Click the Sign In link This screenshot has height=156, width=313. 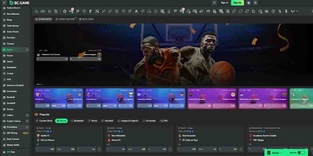coord(224,3)
